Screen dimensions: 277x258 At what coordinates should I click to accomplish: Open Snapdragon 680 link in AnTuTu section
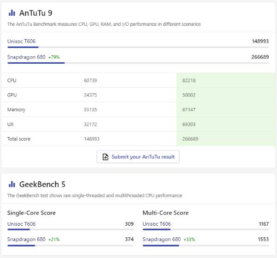26,57
